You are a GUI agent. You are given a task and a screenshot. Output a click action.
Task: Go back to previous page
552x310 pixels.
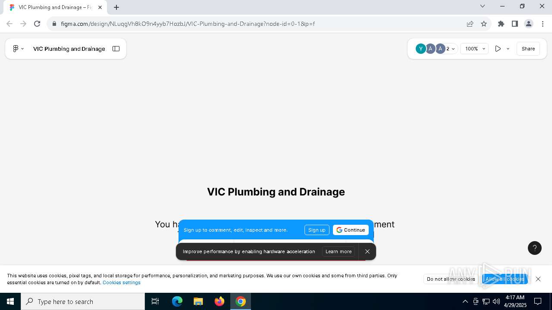point(9,24)
